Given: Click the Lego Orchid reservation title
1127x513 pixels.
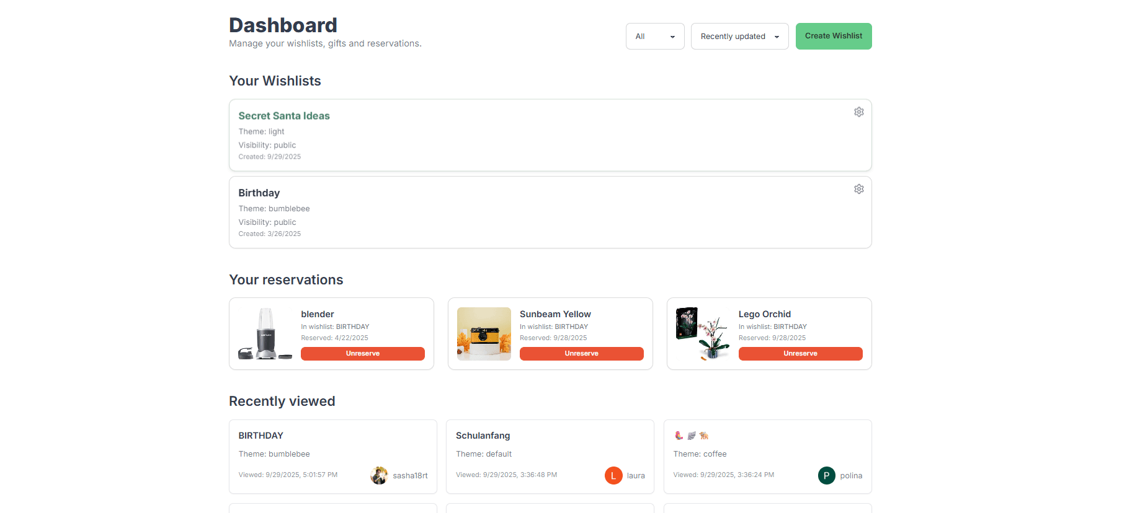Looking at the screenshot, I should click(765, 314).
